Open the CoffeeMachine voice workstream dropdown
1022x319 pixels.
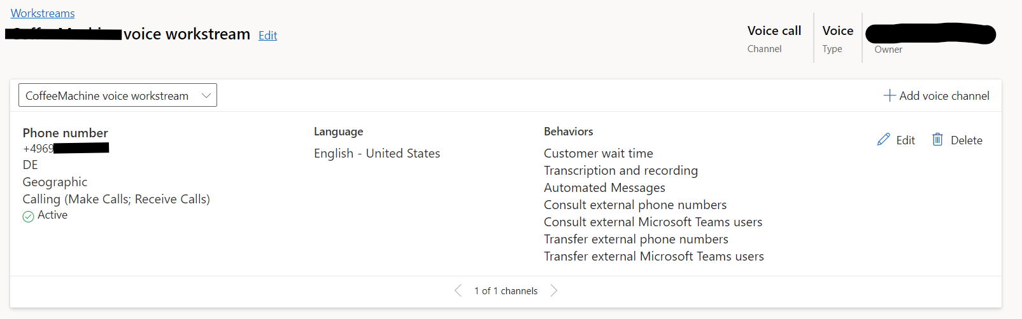pyautogui.click(x=118, y=95)
